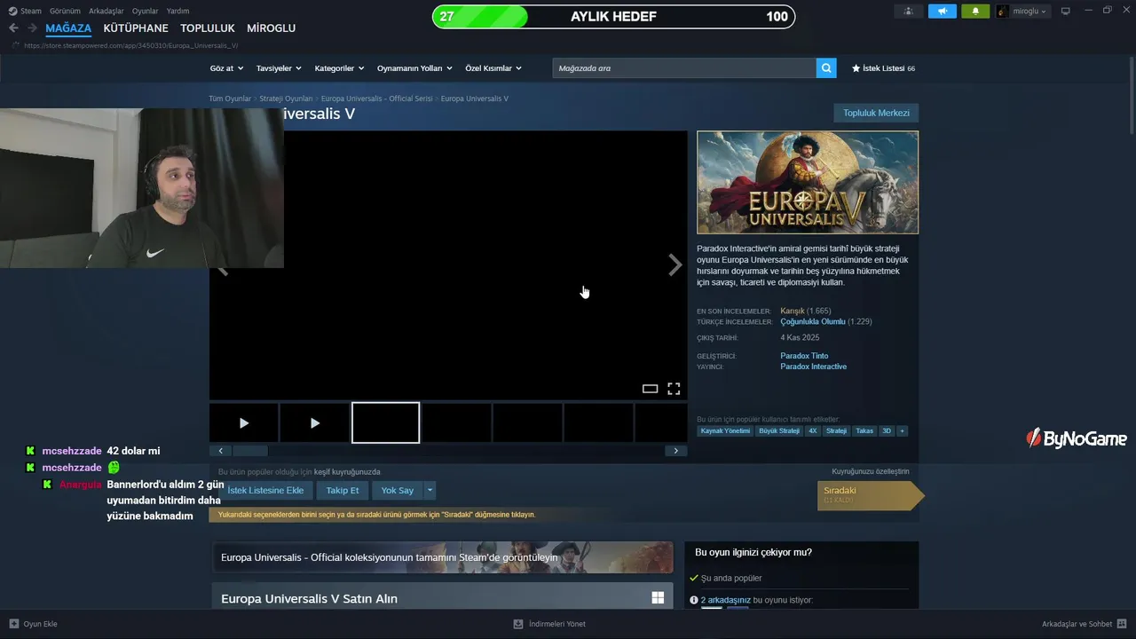Click the thumbnail strip right arrow
Viewport: 1136px width, 639px height.
[x=675, y=451]
